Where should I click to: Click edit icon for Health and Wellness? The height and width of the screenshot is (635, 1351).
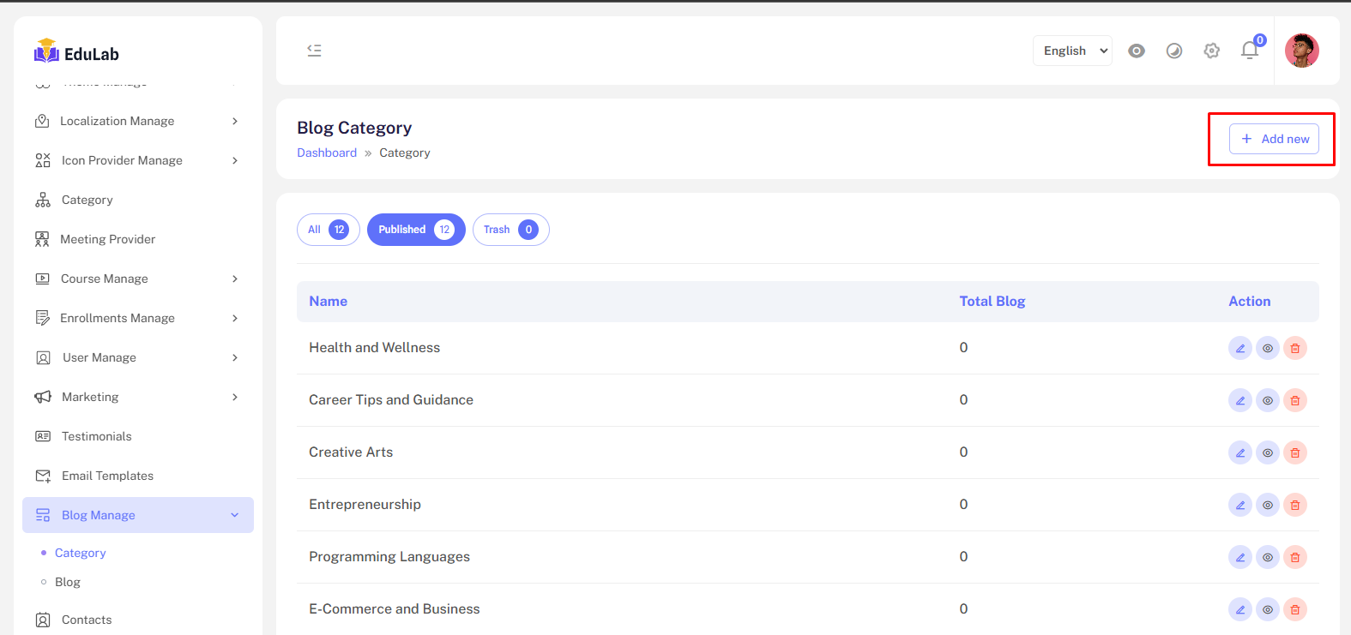[x=1239, y=348]
